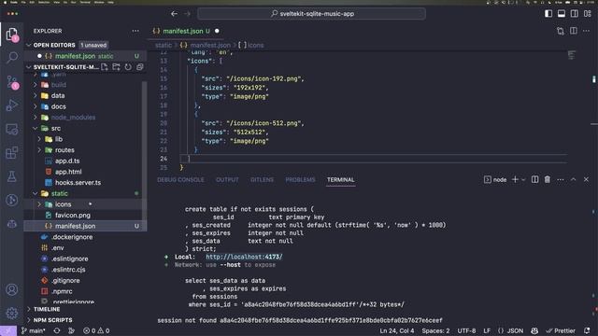The height and width of the screenshot is (336, 598).
Task: Open explorer more actions ellipsis
Action: coord(135,31)
